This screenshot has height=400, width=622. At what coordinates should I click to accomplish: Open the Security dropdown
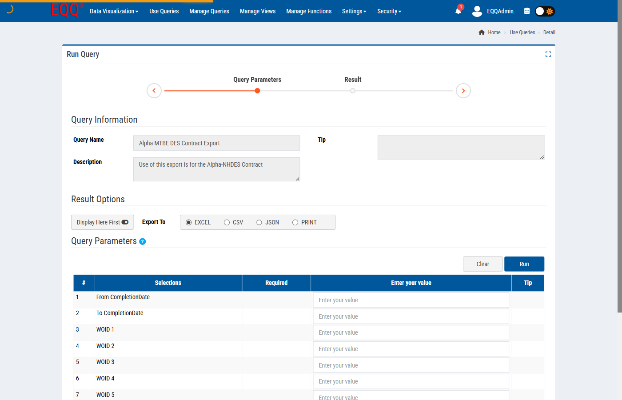click(389, 11)
